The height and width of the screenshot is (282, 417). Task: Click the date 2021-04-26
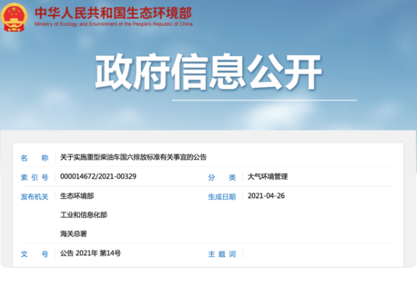[266, 196]
